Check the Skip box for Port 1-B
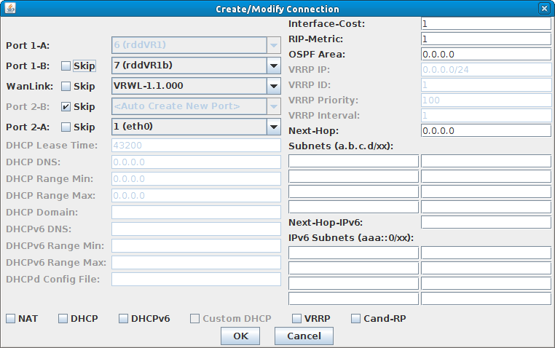 (66, 66)
